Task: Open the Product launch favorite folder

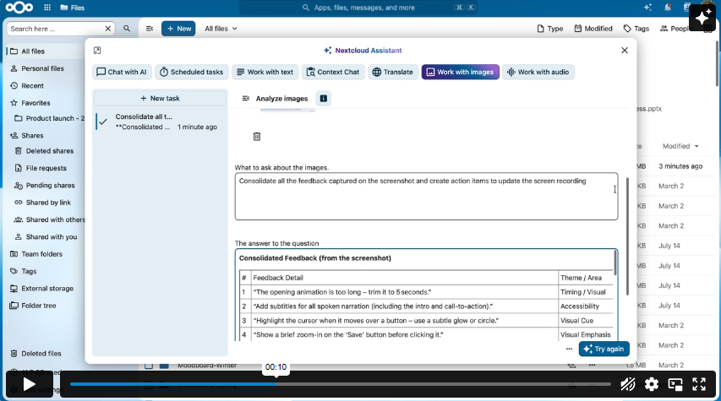Action: point(49,118)
